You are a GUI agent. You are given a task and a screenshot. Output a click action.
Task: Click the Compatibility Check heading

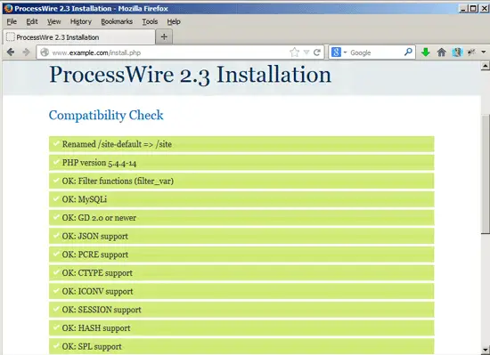[106, 115]
